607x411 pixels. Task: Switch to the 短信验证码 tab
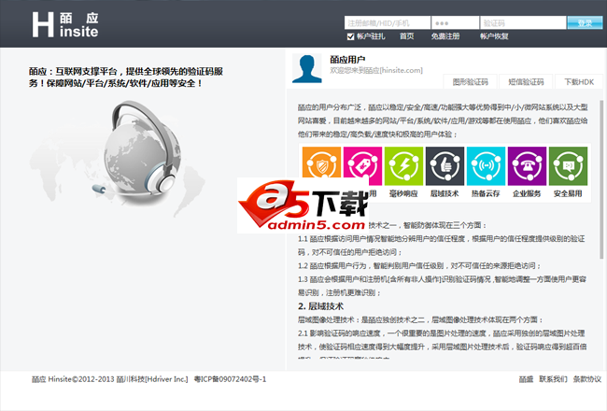(x=526, y=82)
